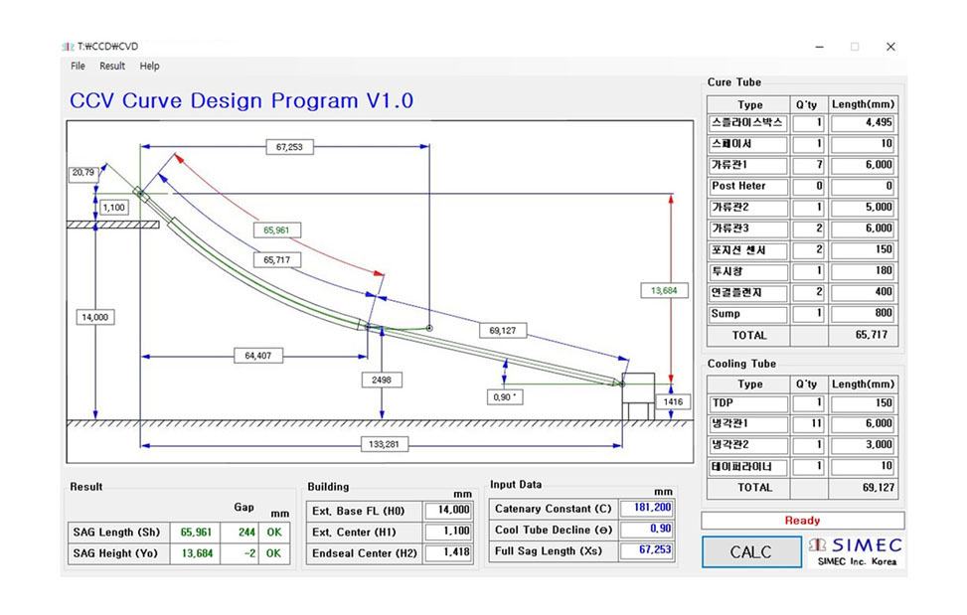Open the Help menu
967x615 pixels.
pyautogui.click(x=149, y=67)
